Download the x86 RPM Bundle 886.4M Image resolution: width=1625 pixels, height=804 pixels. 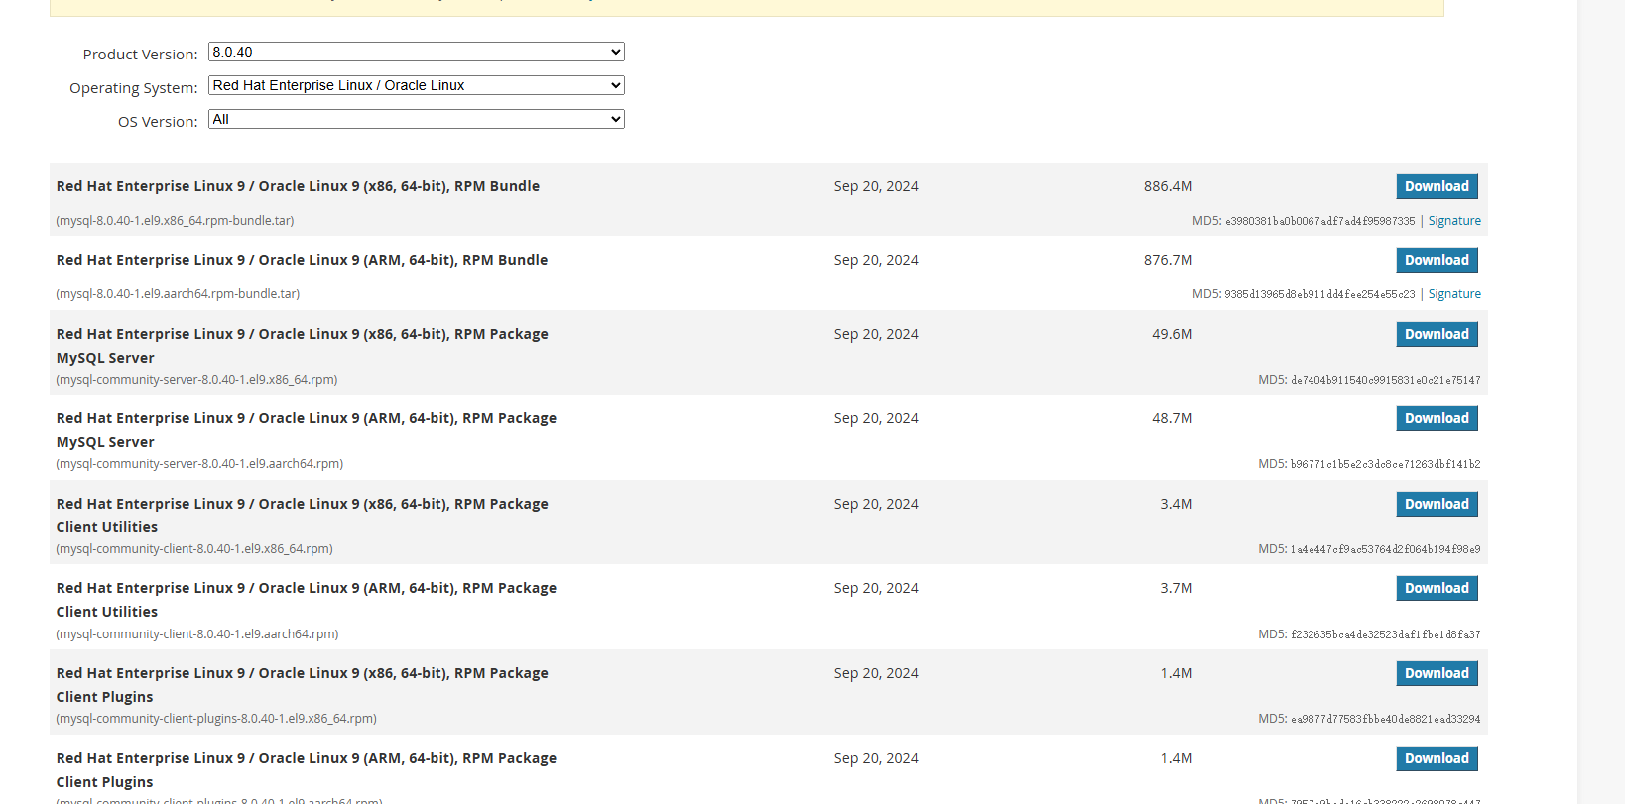pos(1437,186)
